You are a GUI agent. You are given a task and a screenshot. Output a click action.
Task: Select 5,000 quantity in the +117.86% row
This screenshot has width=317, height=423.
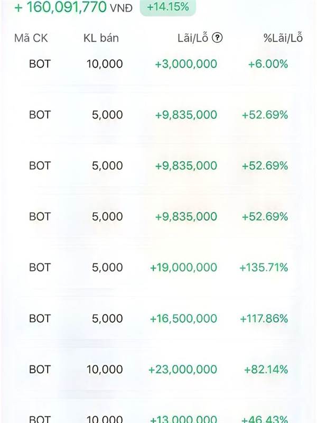pyautogui.click(x=107, y=318)
